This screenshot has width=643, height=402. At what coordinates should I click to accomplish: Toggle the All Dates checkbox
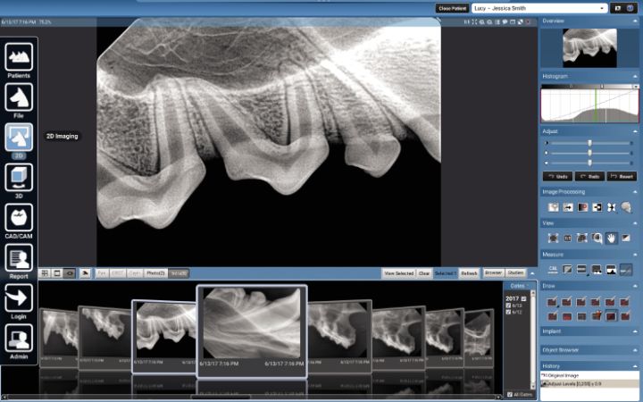tap(510, 395)
